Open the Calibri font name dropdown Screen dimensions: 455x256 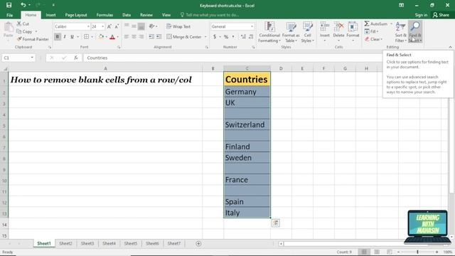pos(88,27)
